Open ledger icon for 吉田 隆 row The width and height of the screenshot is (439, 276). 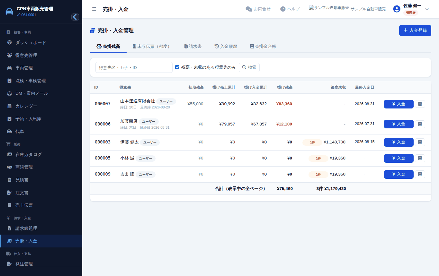click(x=420, y=174)
